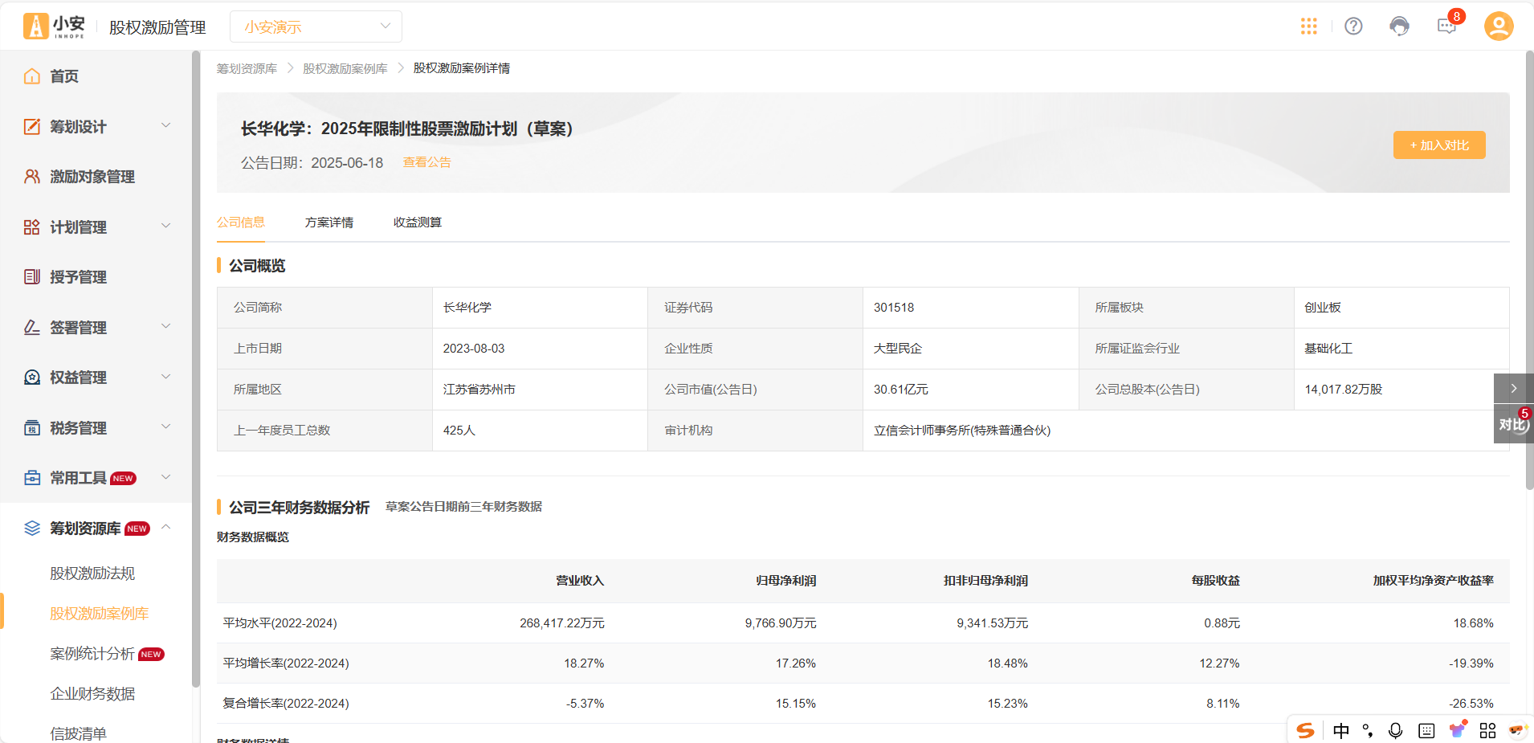
Task: Open 信披清单 in the sidebar
Action: [x=78, y=733]
